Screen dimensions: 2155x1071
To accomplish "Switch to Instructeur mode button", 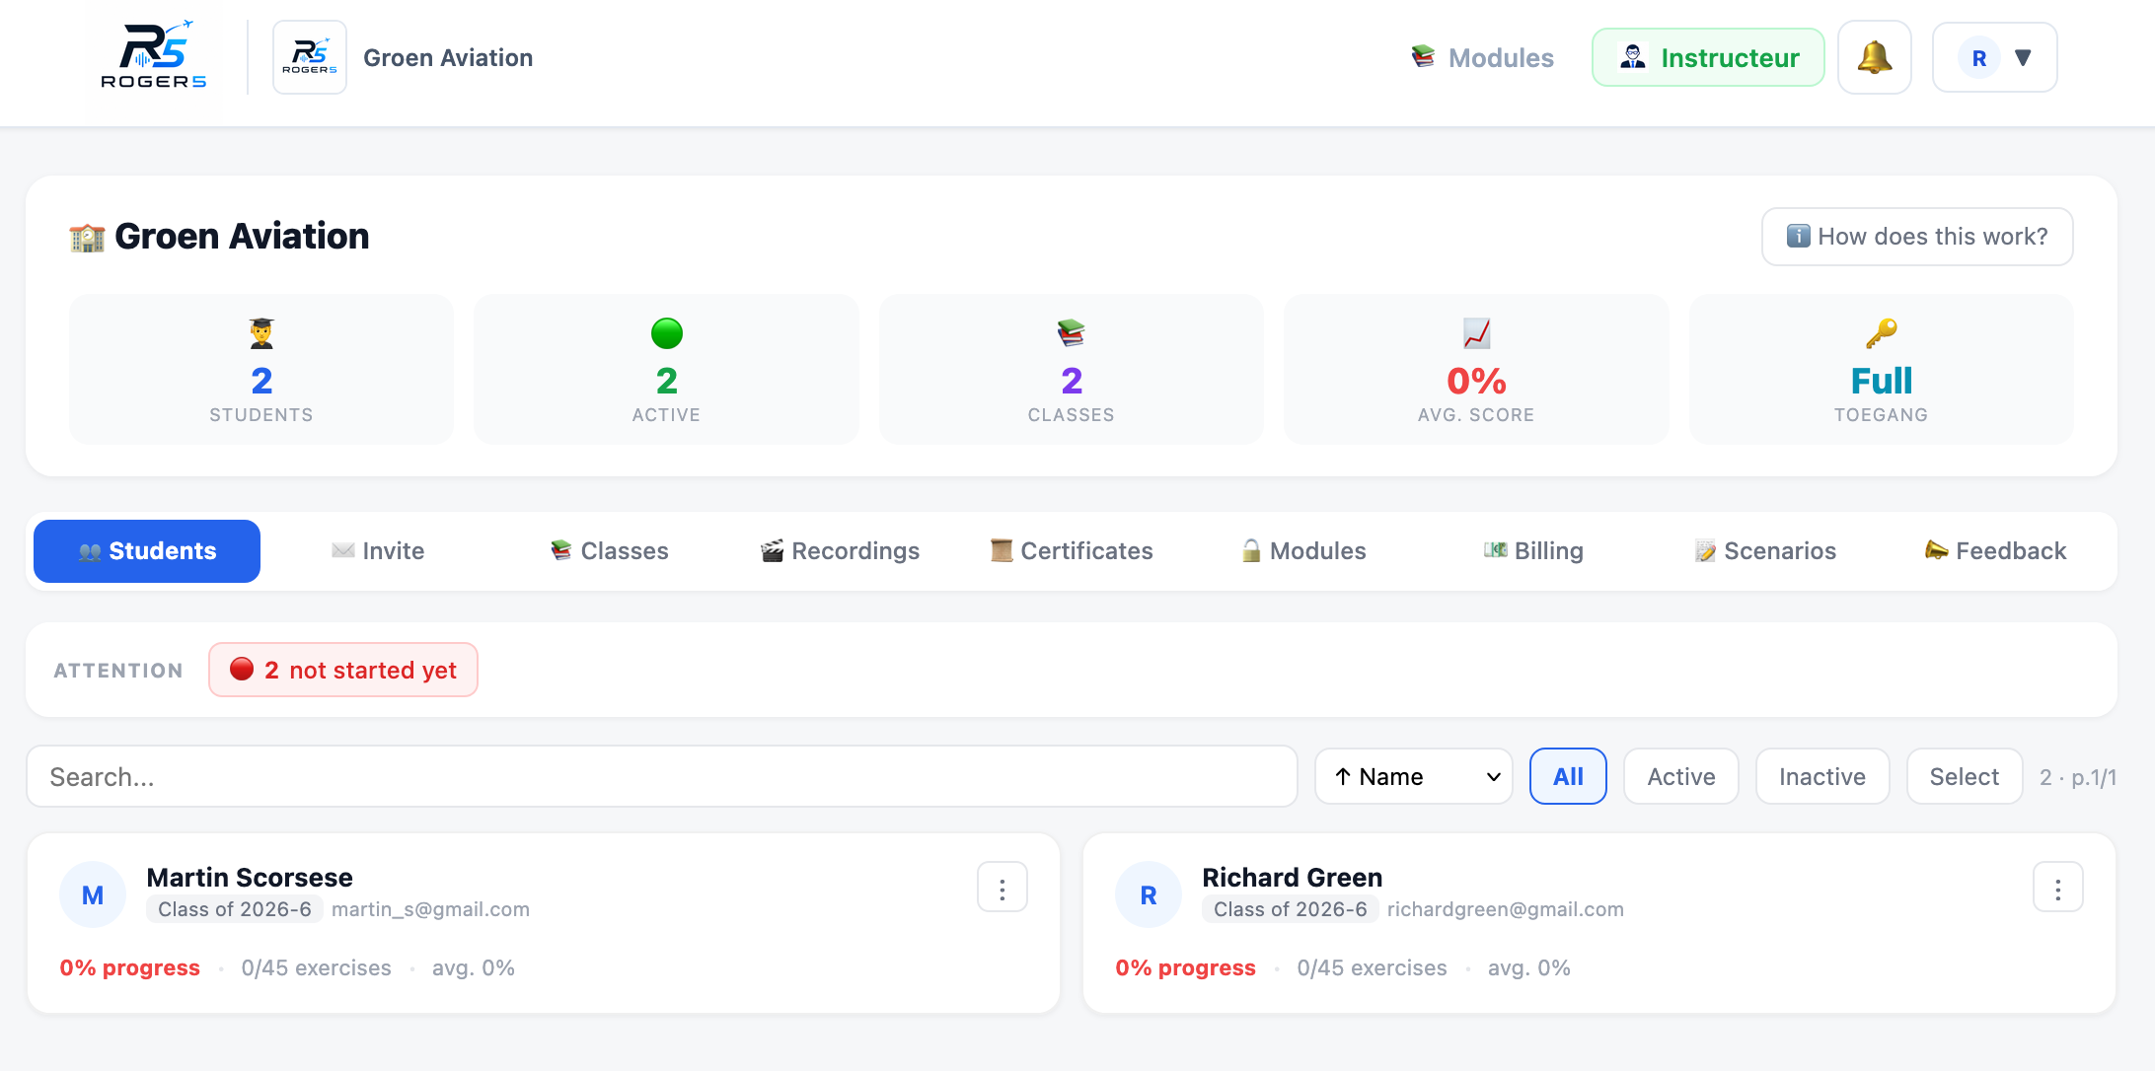I will [x=1708, y=57].
